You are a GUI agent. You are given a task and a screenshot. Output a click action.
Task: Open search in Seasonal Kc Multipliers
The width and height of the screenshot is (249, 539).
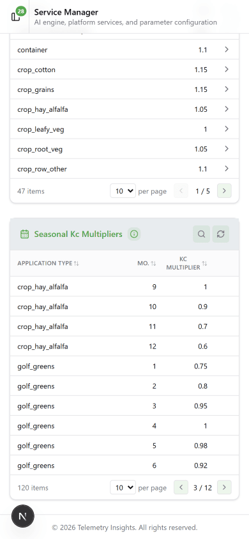202,234
